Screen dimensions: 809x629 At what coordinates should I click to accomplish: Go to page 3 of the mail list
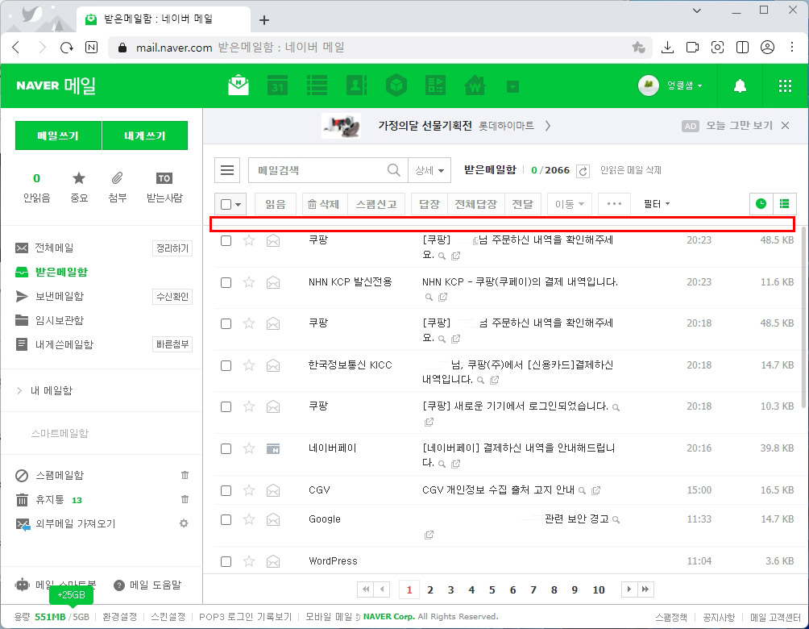pos(450,589)
